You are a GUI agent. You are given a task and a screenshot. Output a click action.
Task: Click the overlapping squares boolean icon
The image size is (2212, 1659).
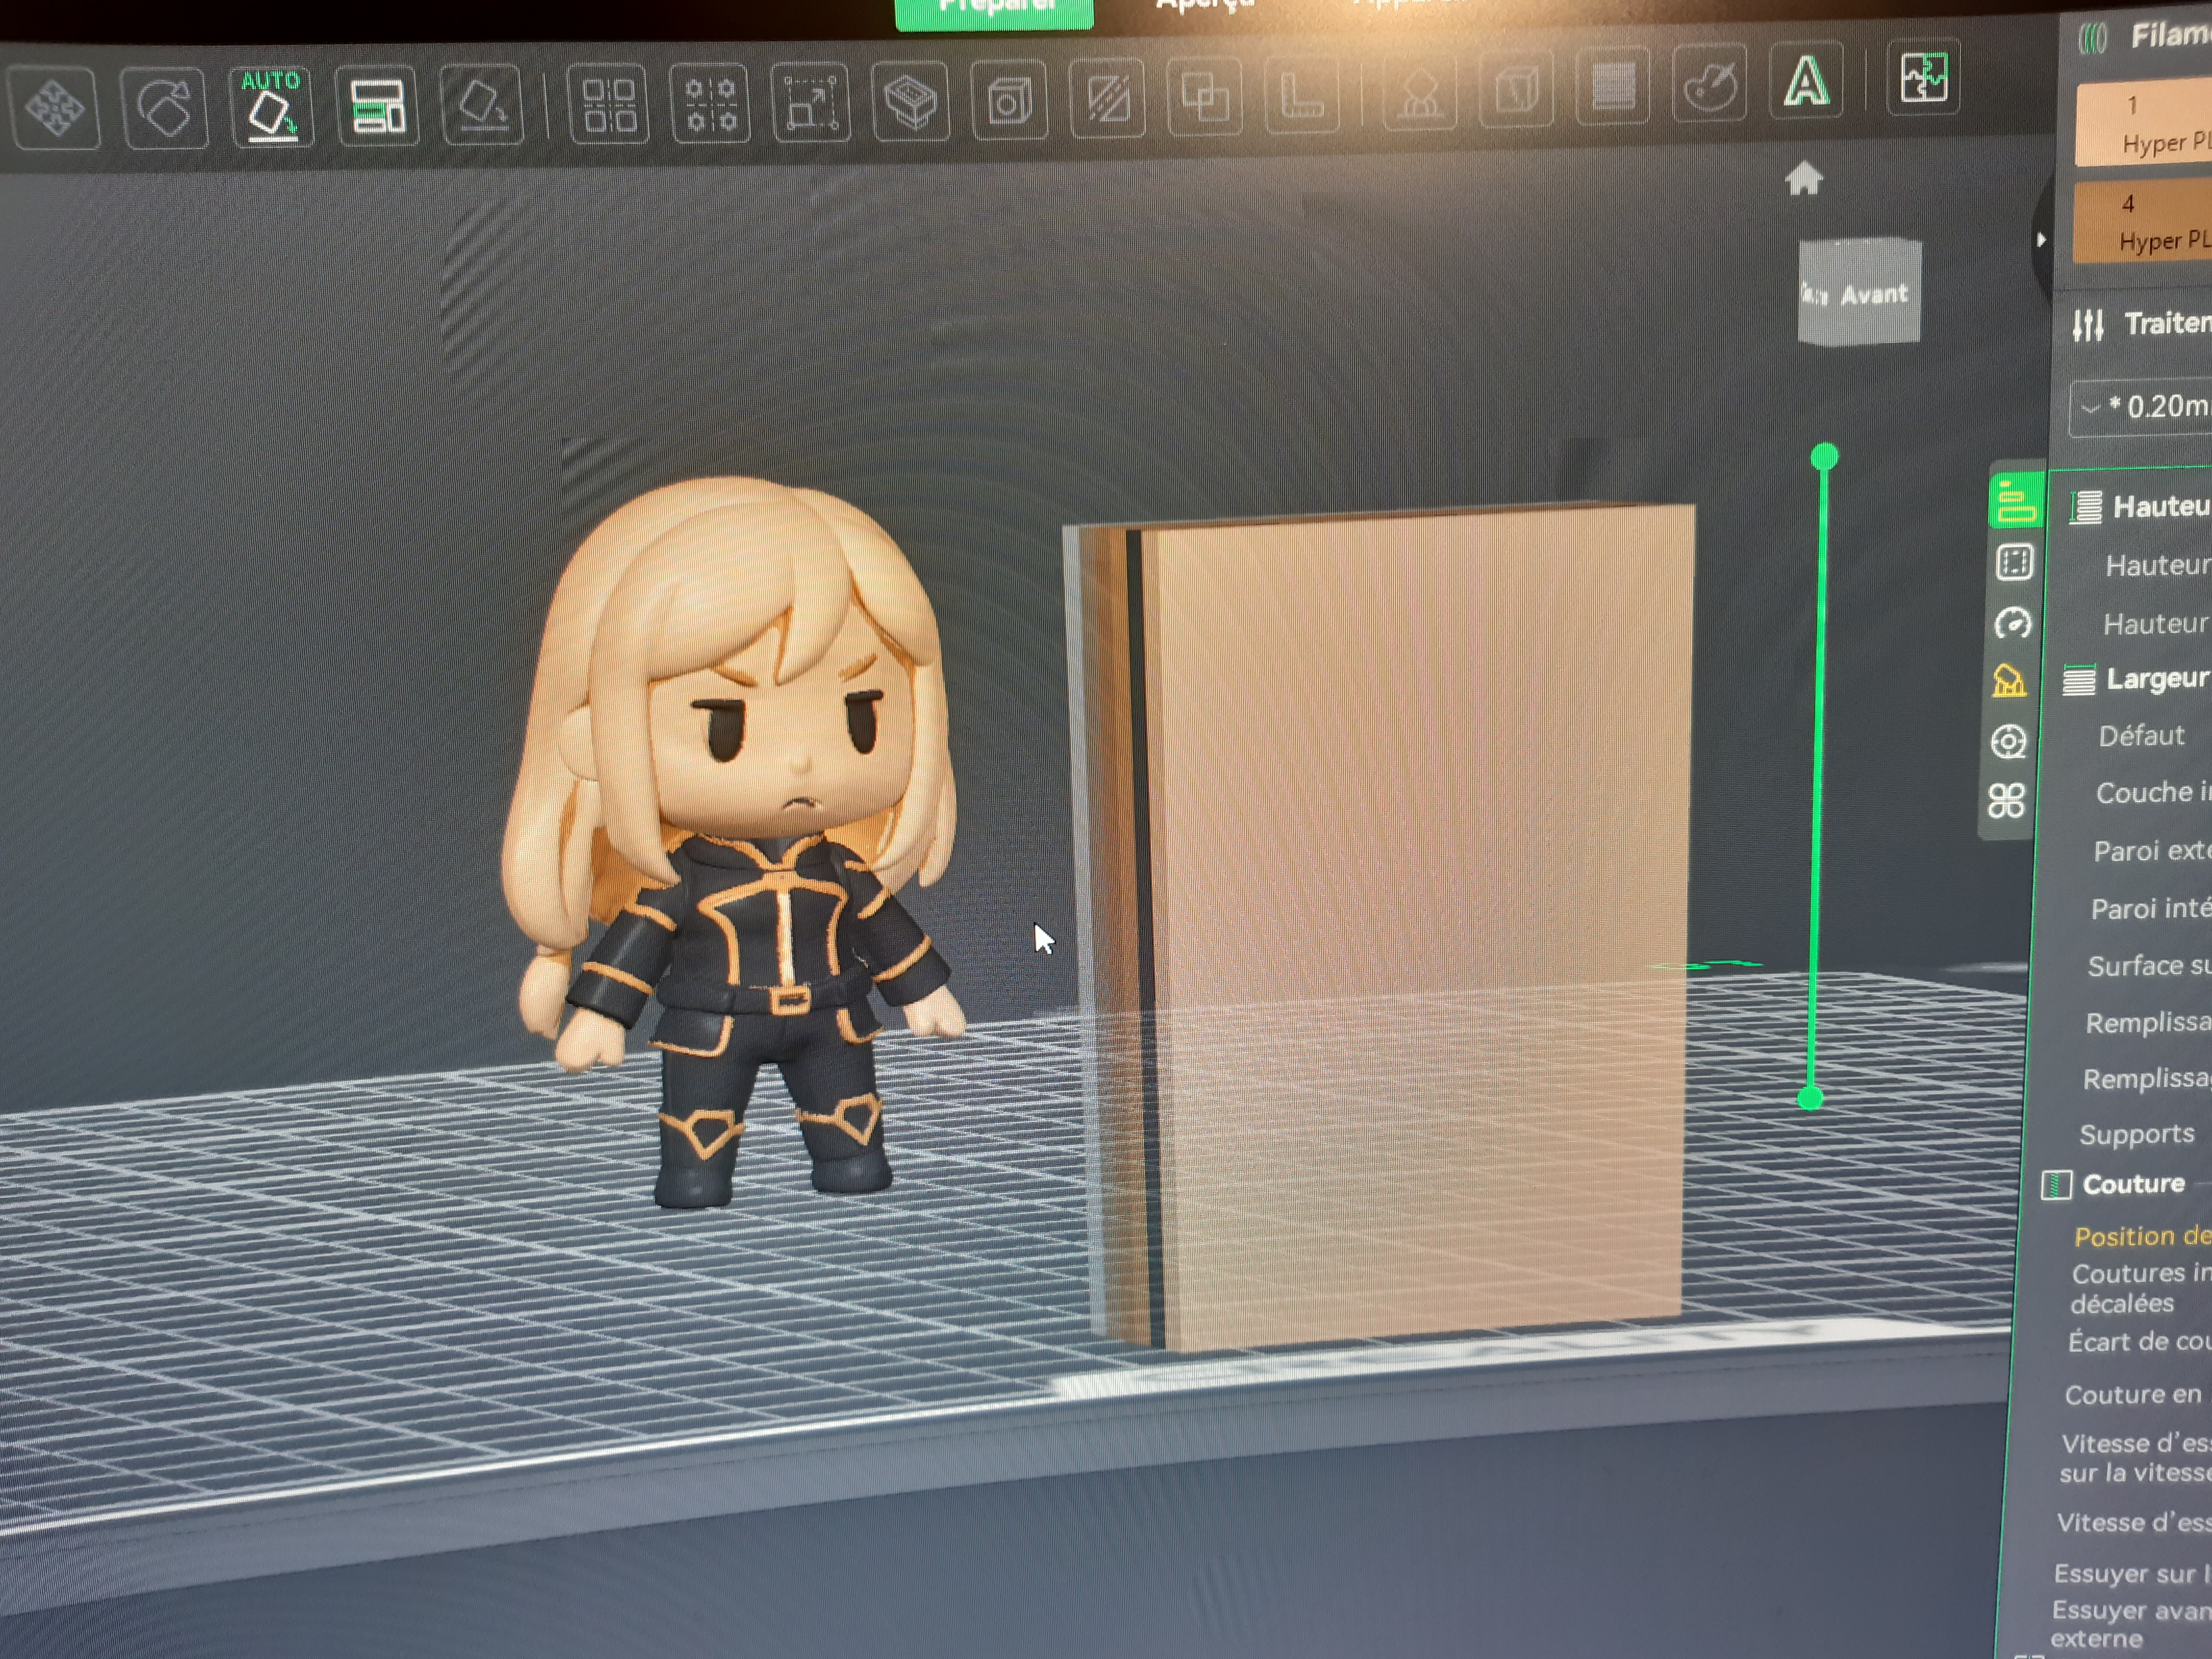(x=1205, y=99)
